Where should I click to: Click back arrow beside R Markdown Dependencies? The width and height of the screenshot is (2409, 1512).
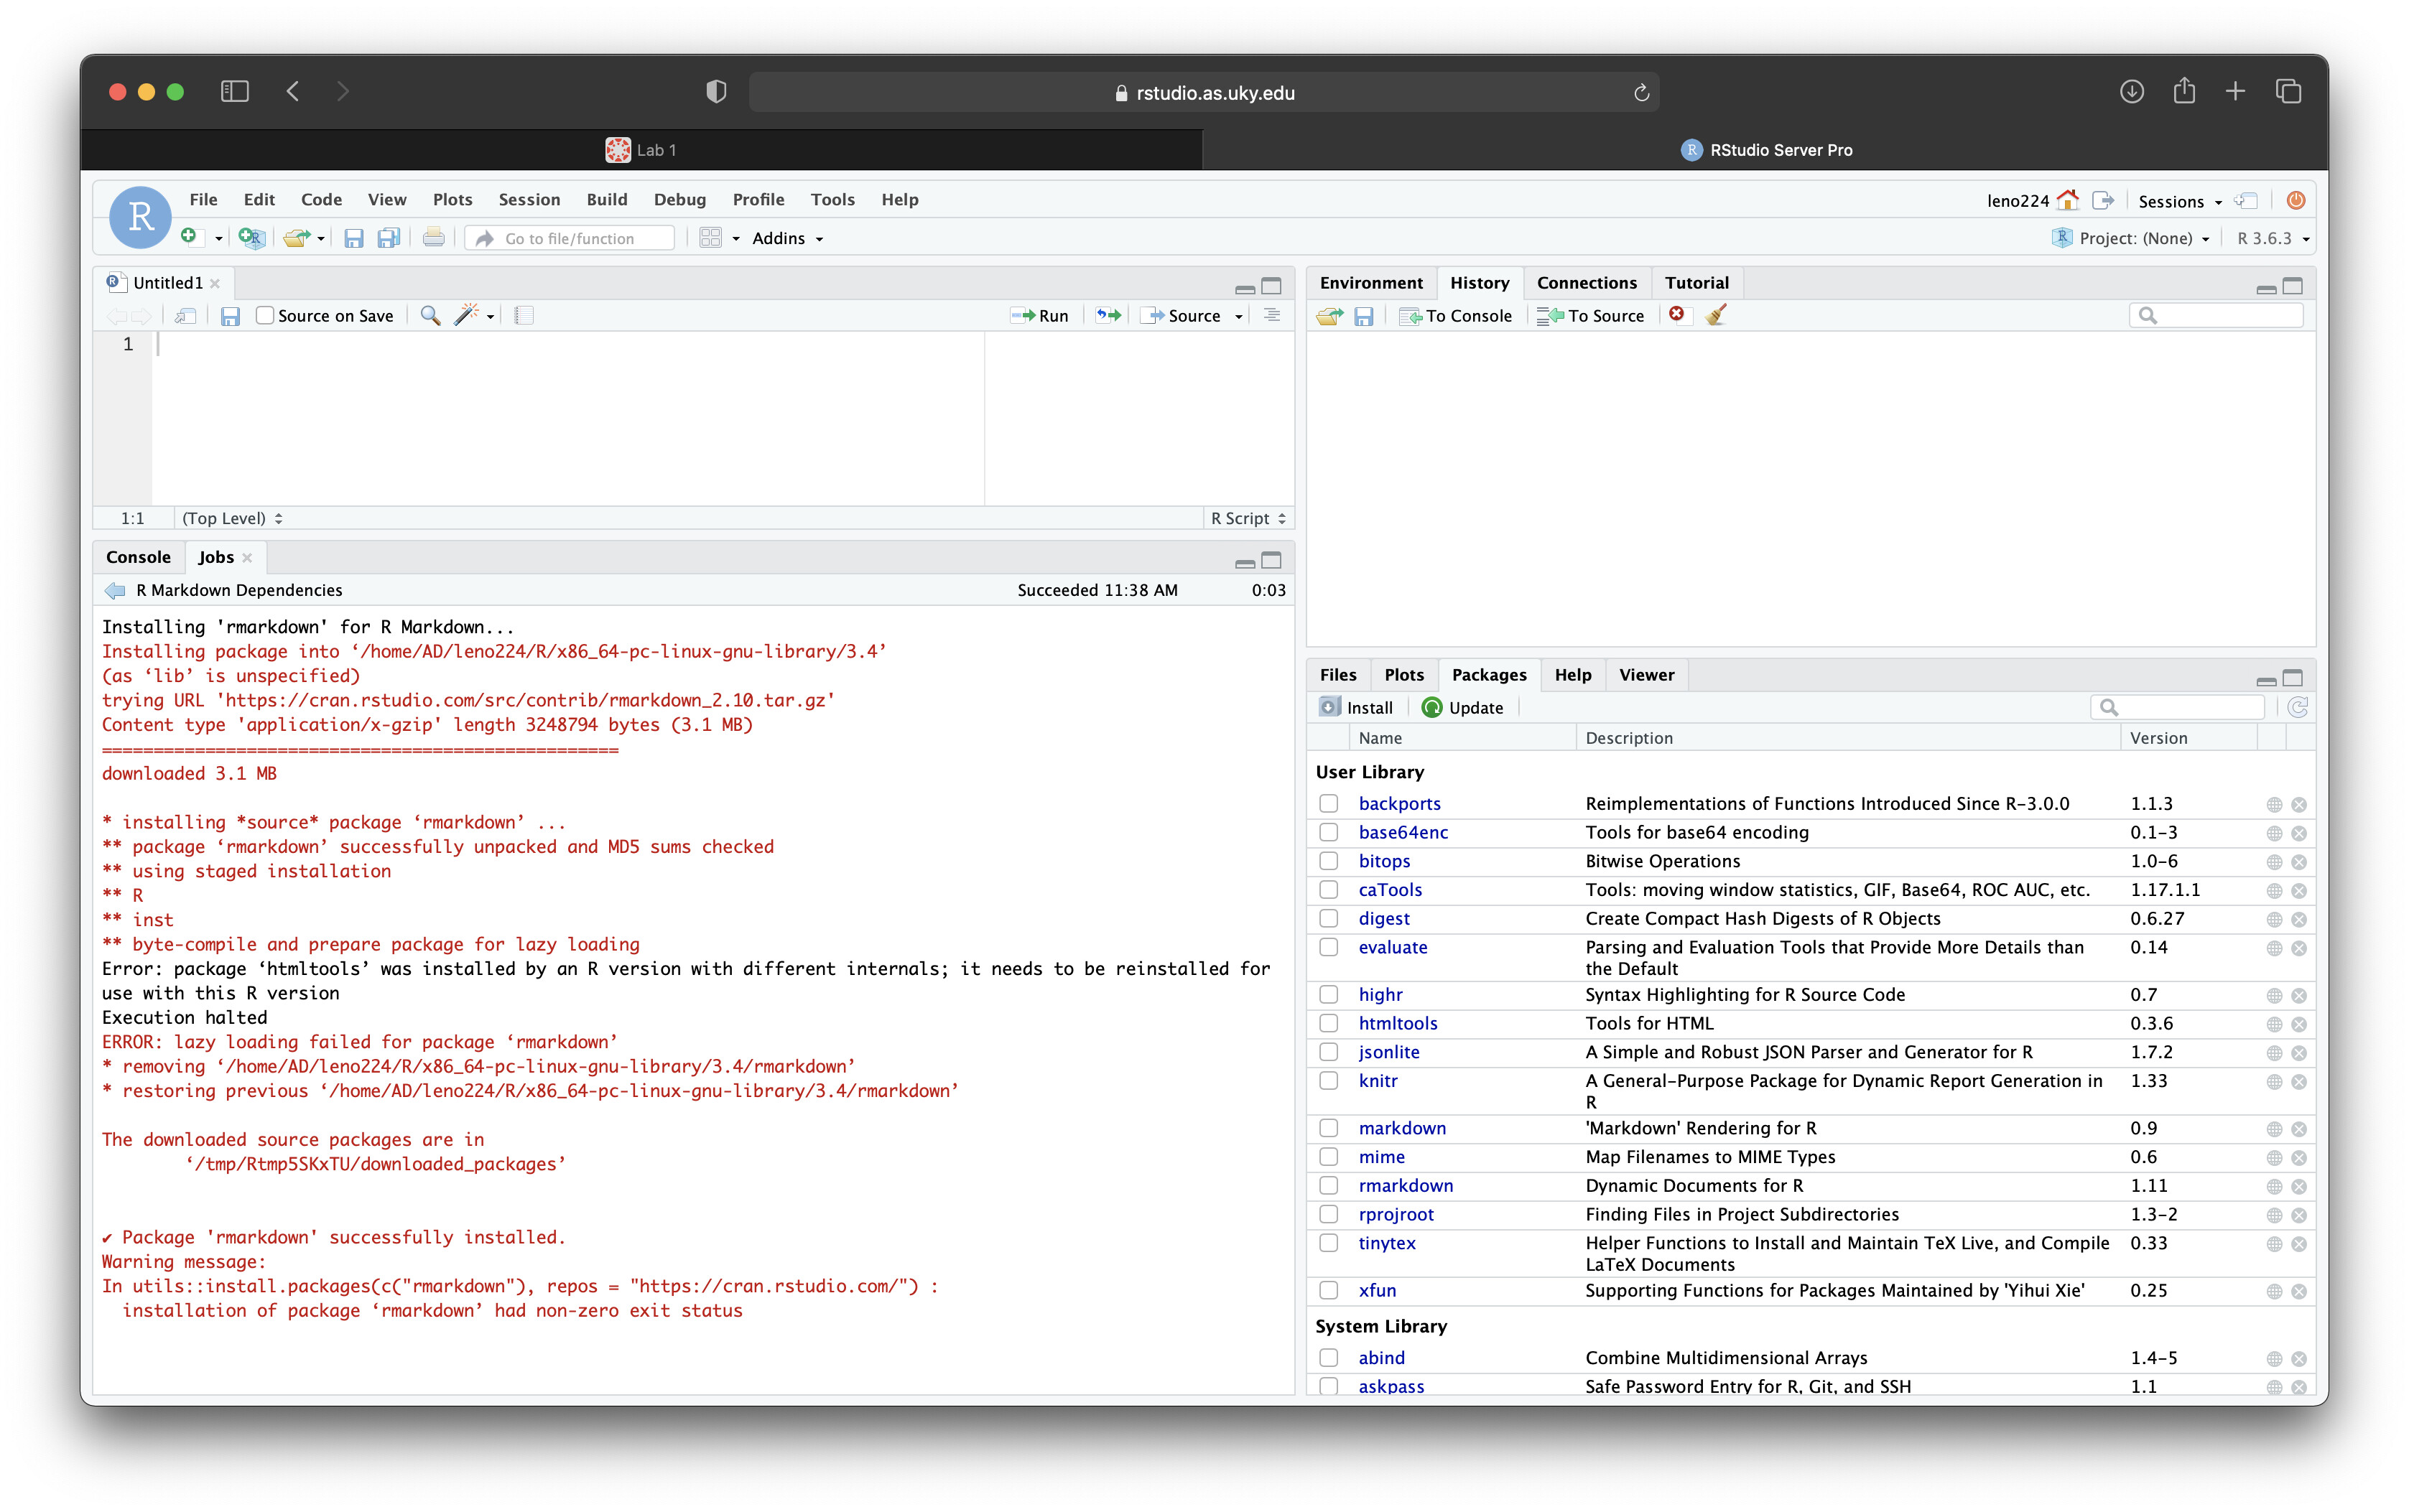click(115, 590)
